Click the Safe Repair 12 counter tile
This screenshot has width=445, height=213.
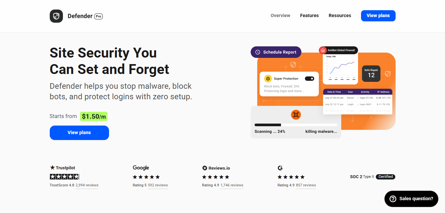[x=371, y=73]
